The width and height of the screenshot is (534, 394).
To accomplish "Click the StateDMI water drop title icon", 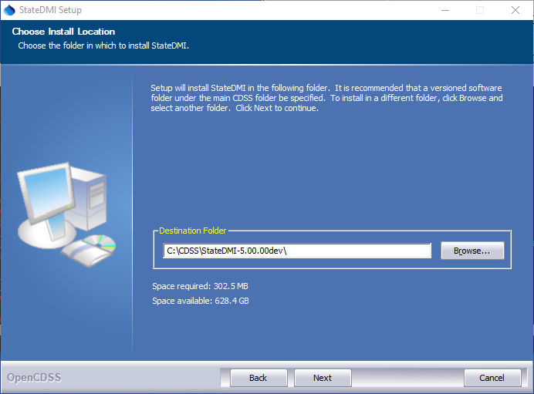I will tap(9, 10).
